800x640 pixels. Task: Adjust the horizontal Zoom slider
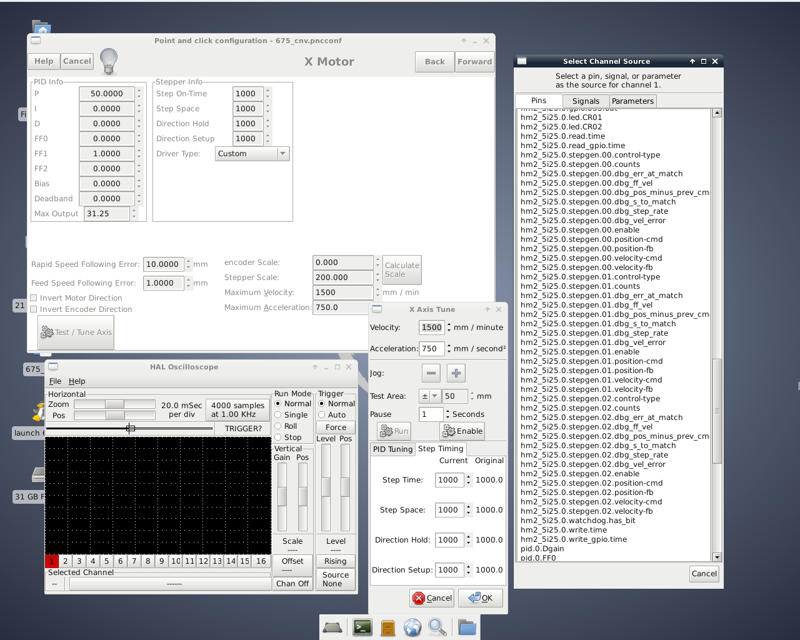(114, 404)
